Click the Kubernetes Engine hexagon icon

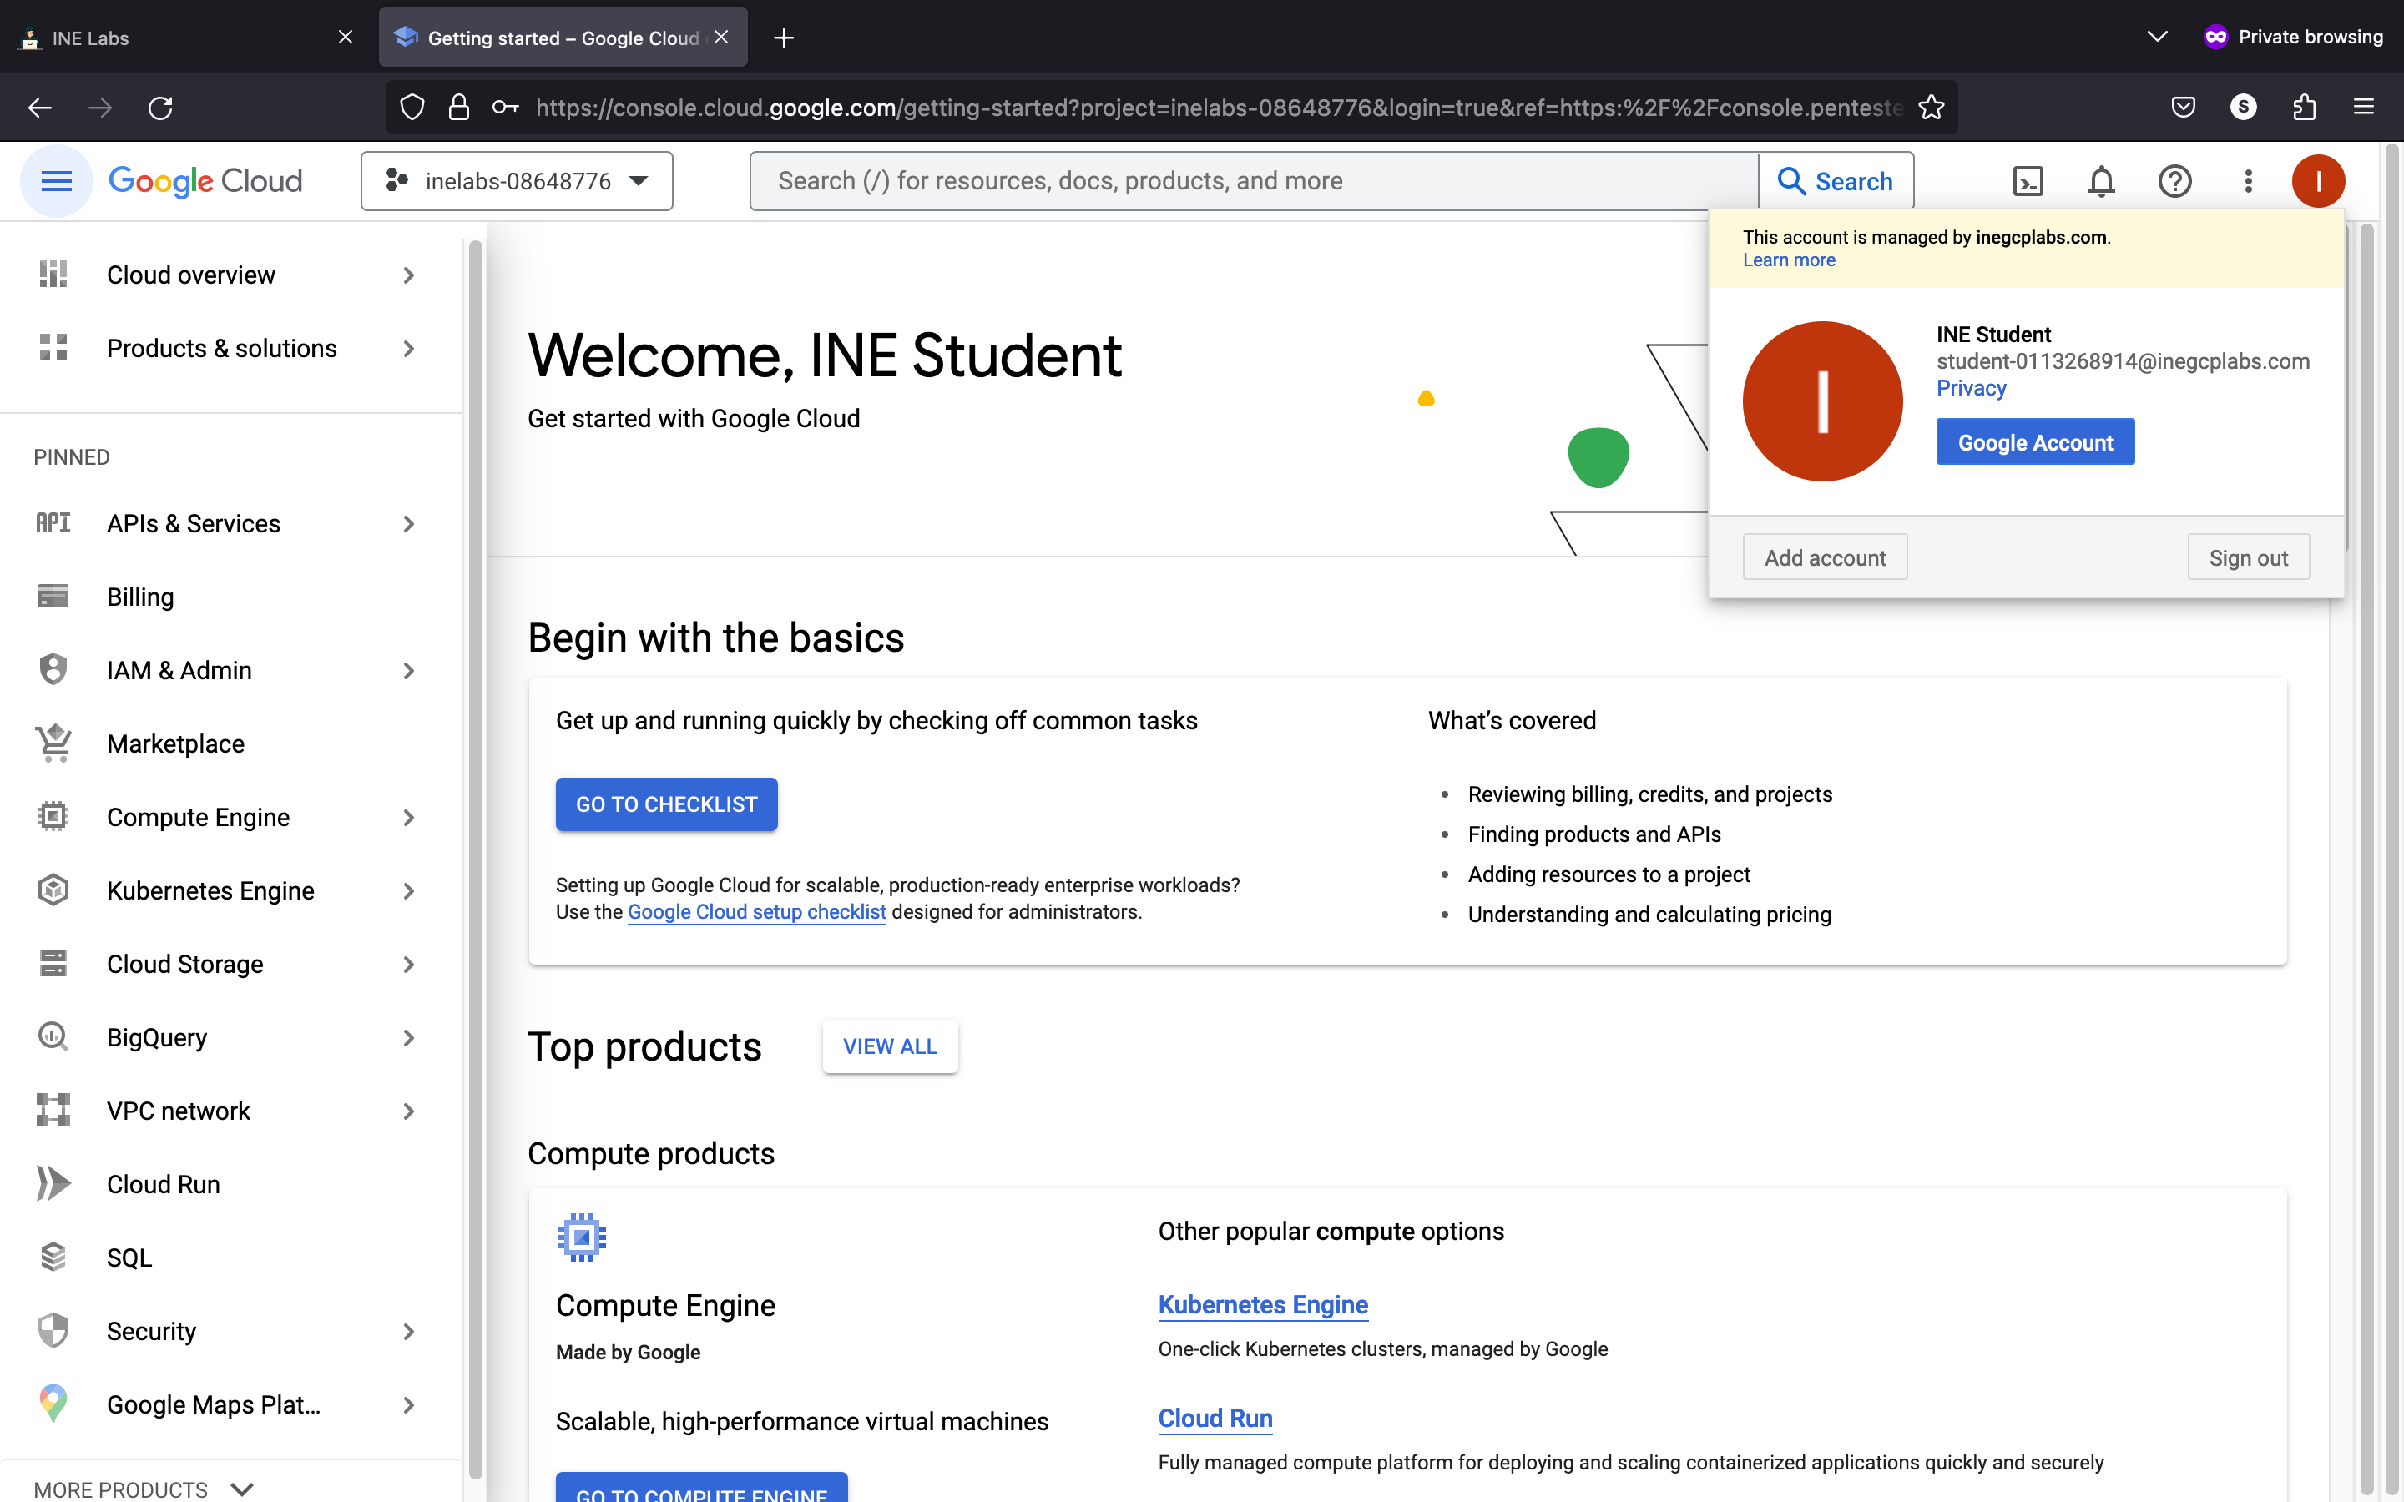tap(53, 890)
